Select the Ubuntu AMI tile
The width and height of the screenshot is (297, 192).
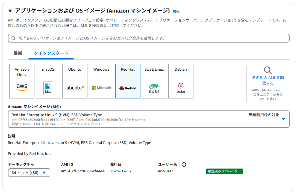coord(75,81)
